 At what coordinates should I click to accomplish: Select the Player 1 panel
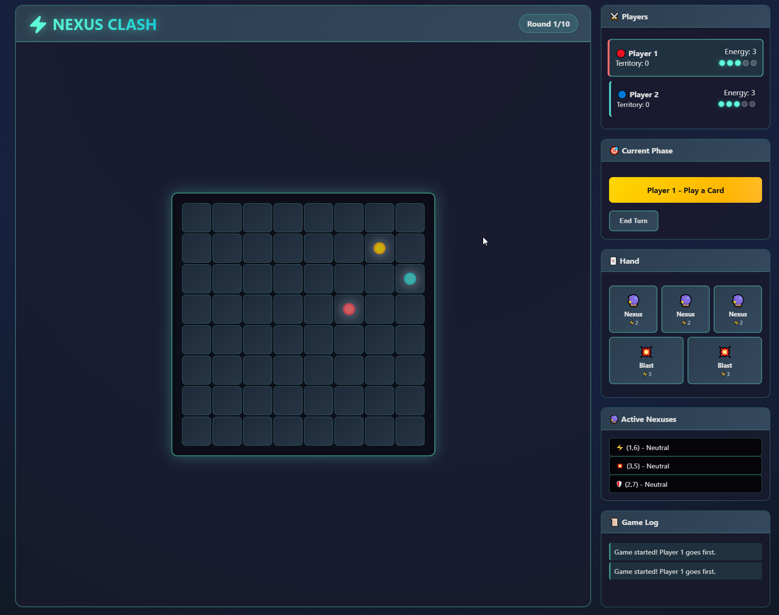point(686,58)
